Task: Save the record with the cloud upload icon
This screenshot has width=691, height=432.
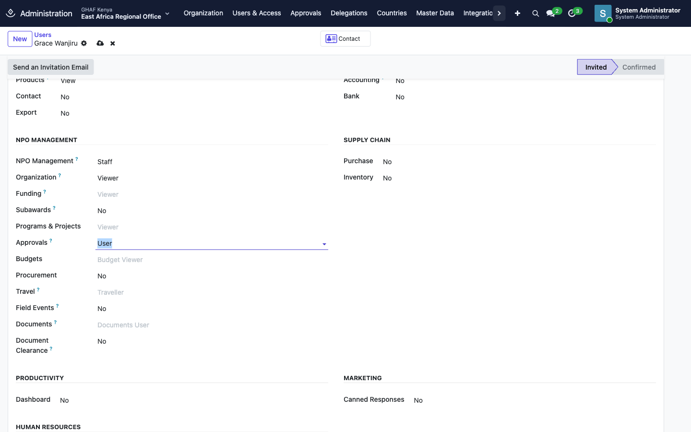Action: coord(100,43)
